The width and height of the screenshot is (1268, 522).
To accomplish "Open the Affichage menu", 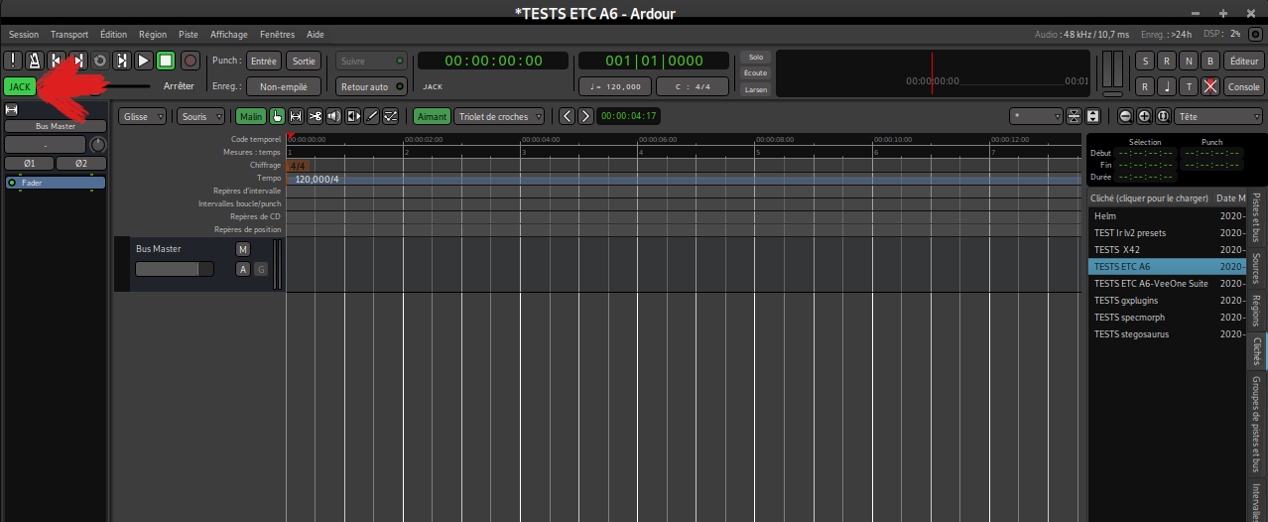I will tap(229, 34).
